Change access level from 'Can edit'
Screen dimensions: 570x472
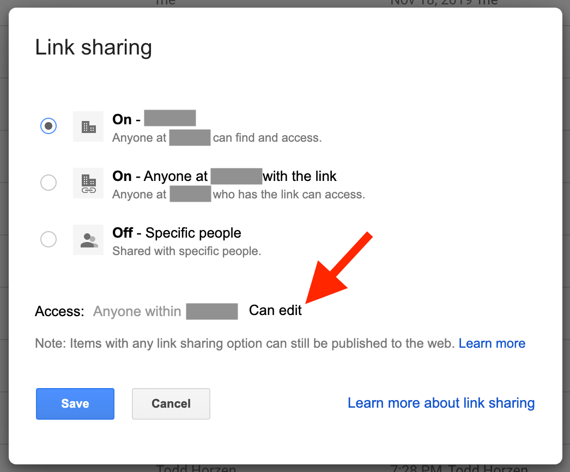tap(275, 310)
